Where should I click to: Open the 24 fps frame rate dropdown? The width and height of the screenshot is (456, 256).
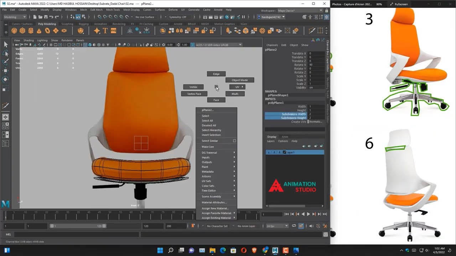277,226
